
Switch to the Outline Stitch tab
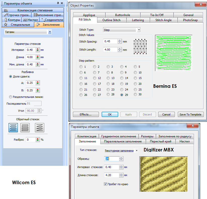[x=111, y=20]
